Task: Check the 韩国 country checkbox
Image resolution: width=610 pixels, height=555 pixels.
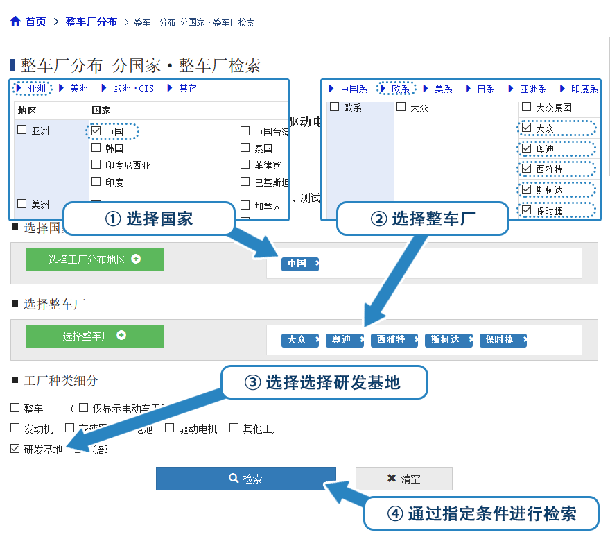Action: pos(96,148)
